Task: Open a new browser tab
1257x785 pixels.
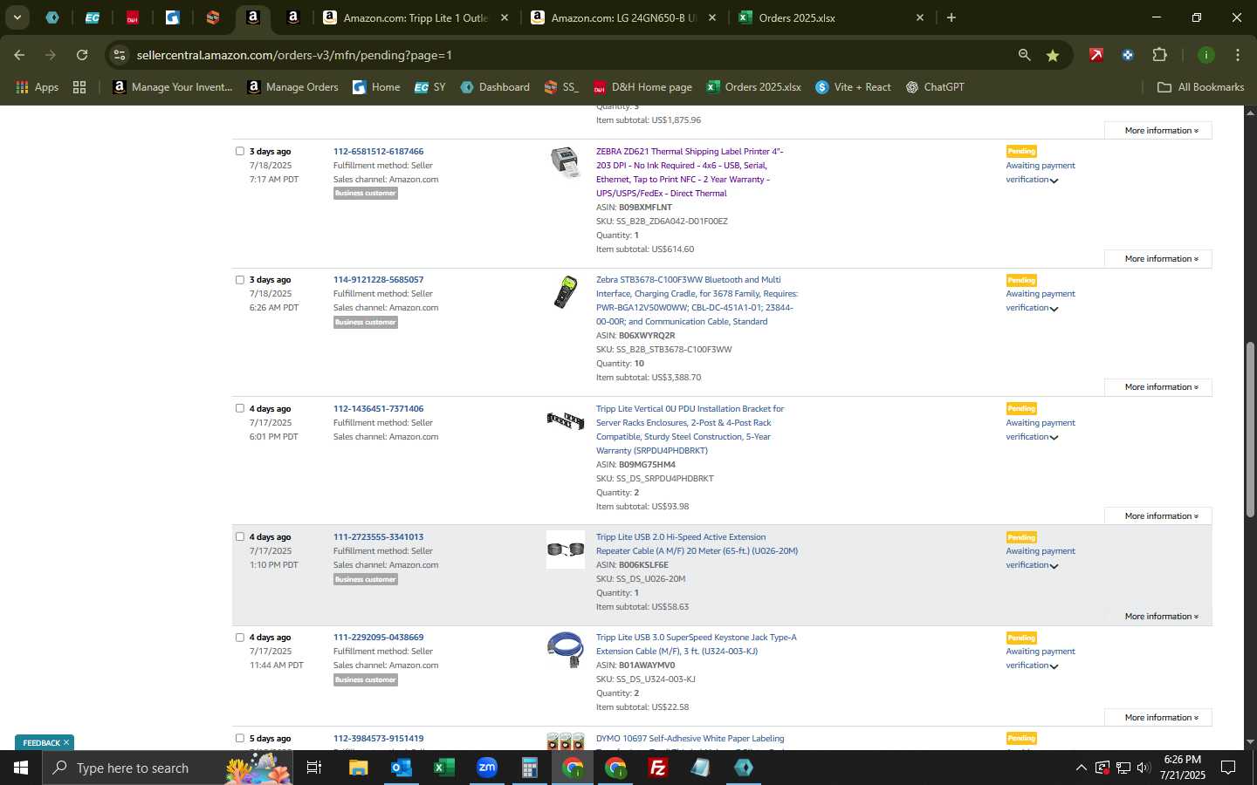Action: pyautogui.click(x=951, y=17)
